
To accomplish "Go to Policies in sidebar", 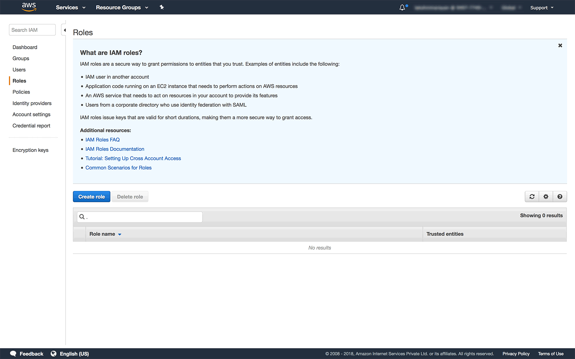I will [21, 92].
